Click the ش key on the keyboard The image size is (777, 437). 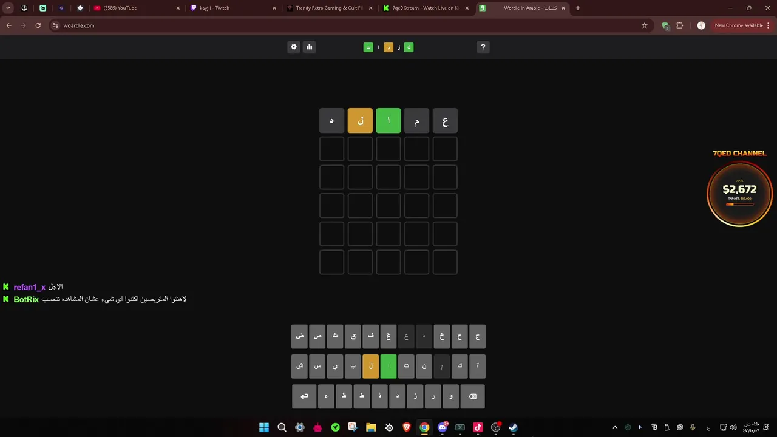point(300,366)
